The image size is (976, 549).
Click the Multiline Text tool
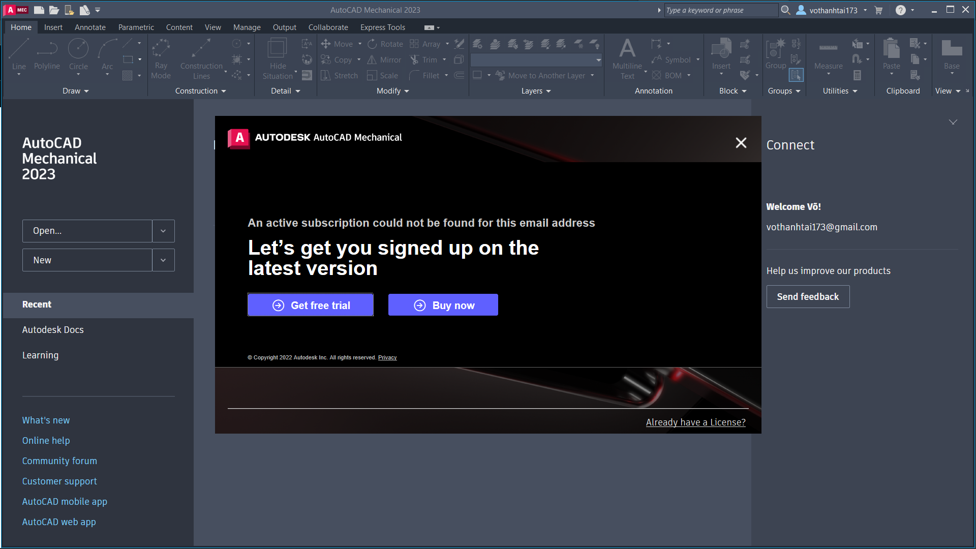click(x=627, y=58)
